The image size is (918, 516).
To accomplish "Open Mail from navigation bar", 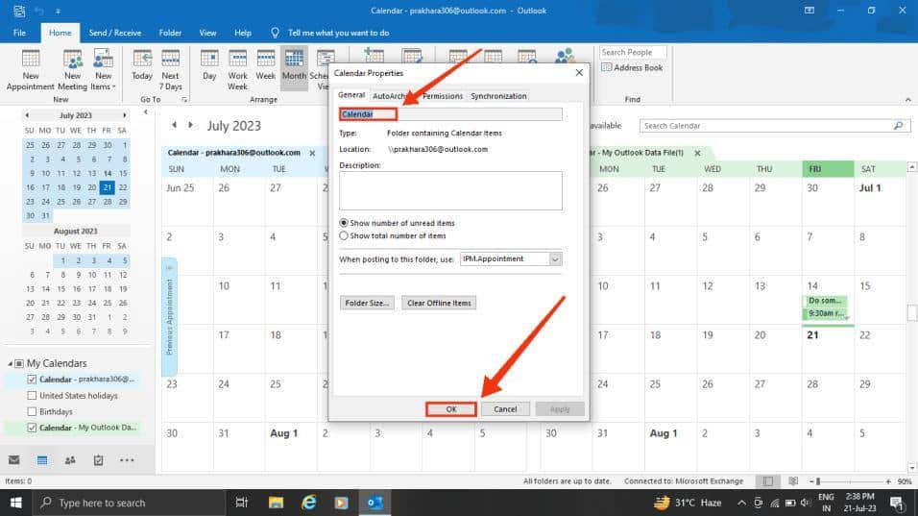I will (x=14, y=460).
